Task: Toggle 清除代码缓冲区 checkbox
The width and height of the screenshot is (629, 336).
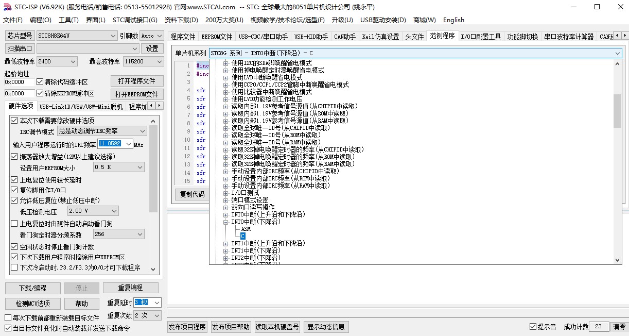Action: tap(40, 82)
